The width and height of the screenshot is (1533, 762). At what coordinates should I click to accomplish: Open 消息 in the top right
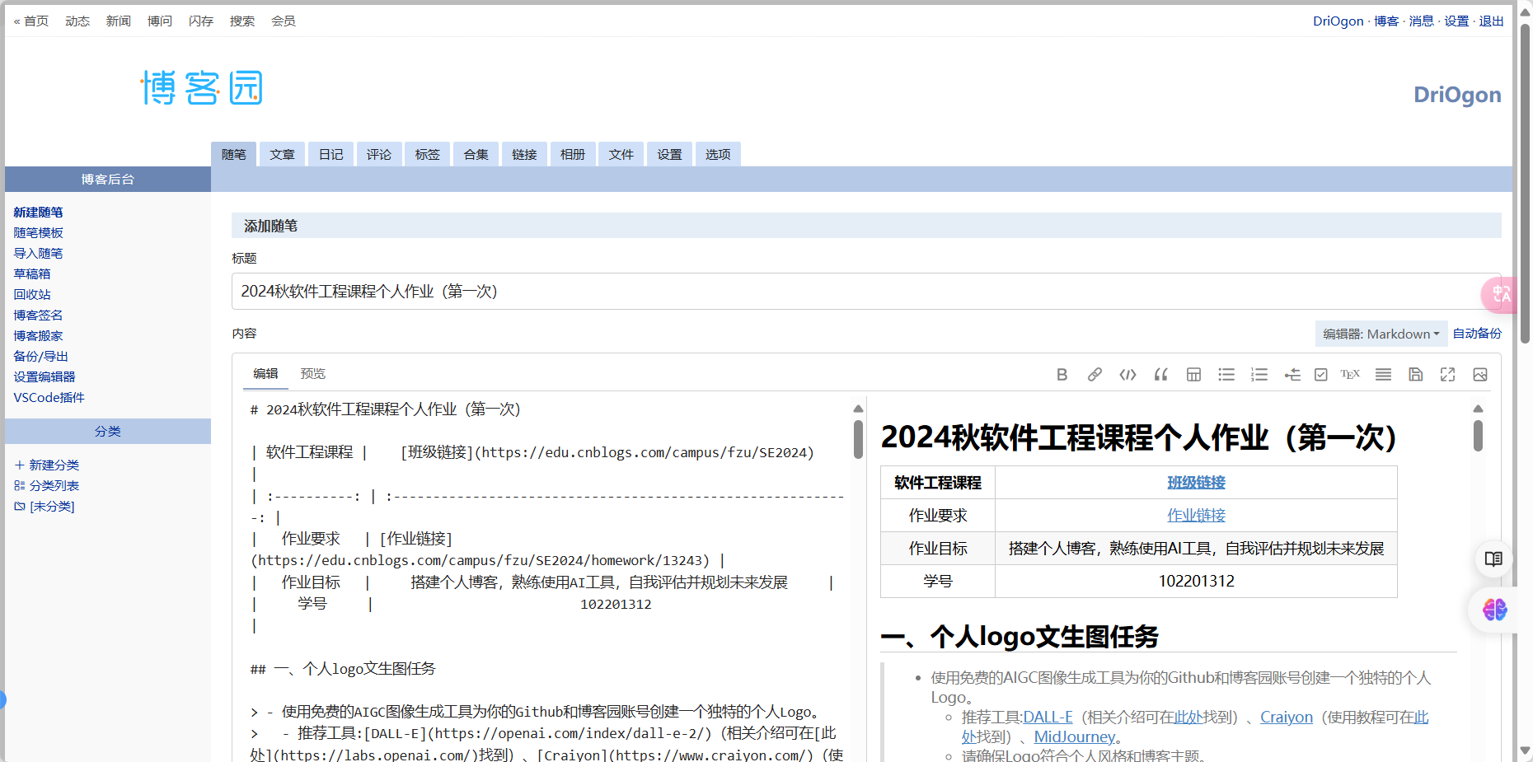pyautogui.click(x=1421, y=21)
